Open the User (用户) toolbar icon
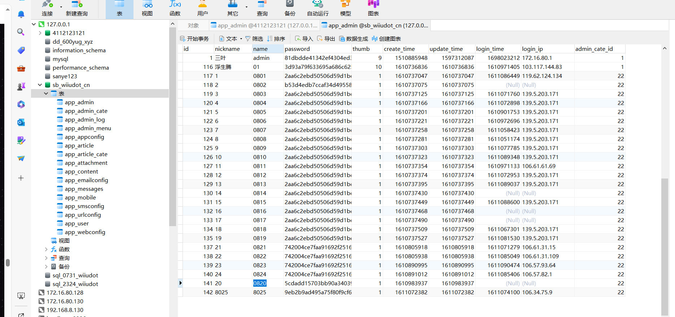This screenshot has width=675, height=317. [203, 9]
